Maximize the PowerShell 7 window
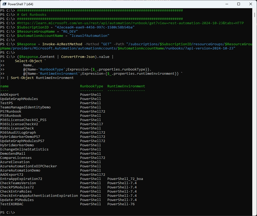This screenshot has height=216, width=257. [x=239, y=4]
